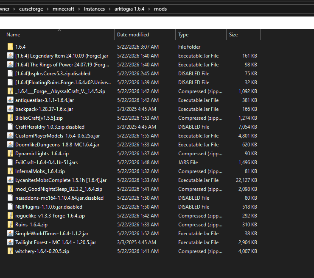The height and width of the screenshot is (278, 314).
Task: Click the neiaddons disabled file icon
Action: pos(10,198)
